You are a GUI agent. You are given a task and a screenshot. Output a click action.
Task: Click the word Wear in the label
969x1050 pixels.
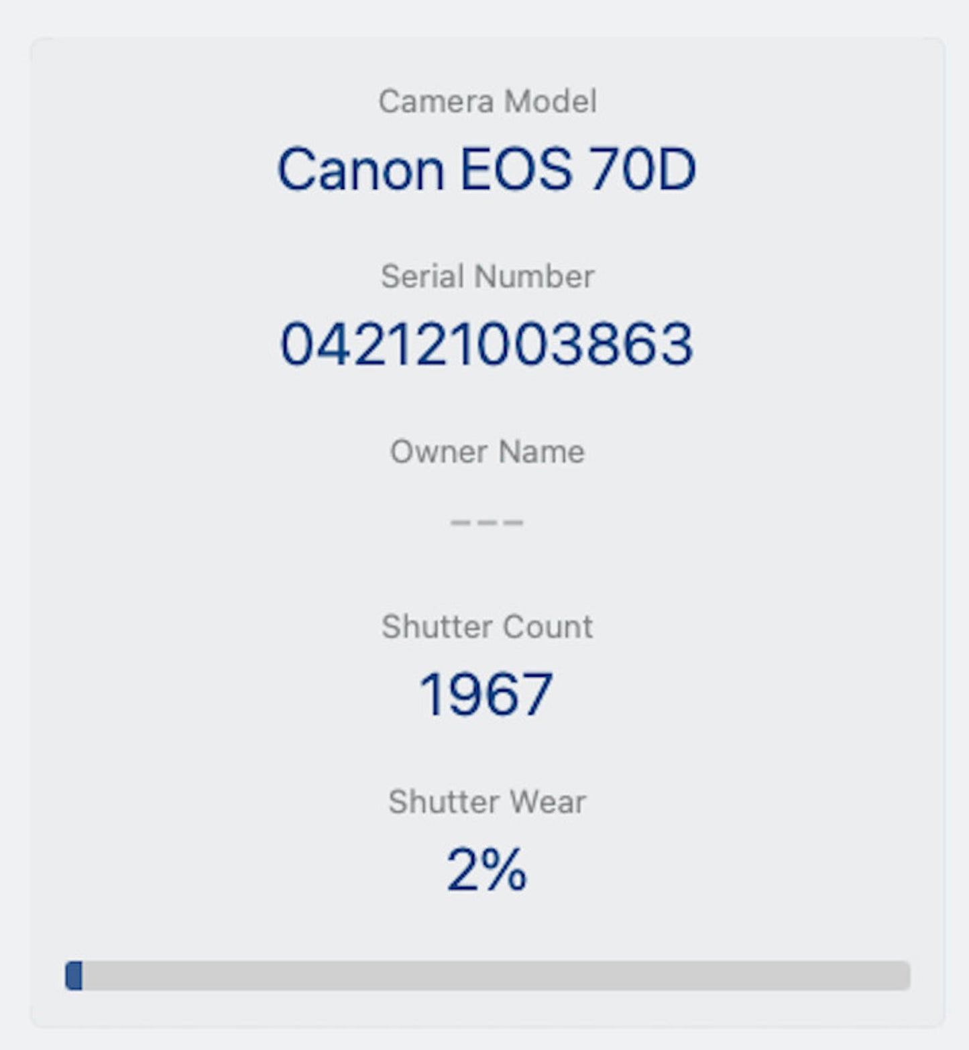548,802
